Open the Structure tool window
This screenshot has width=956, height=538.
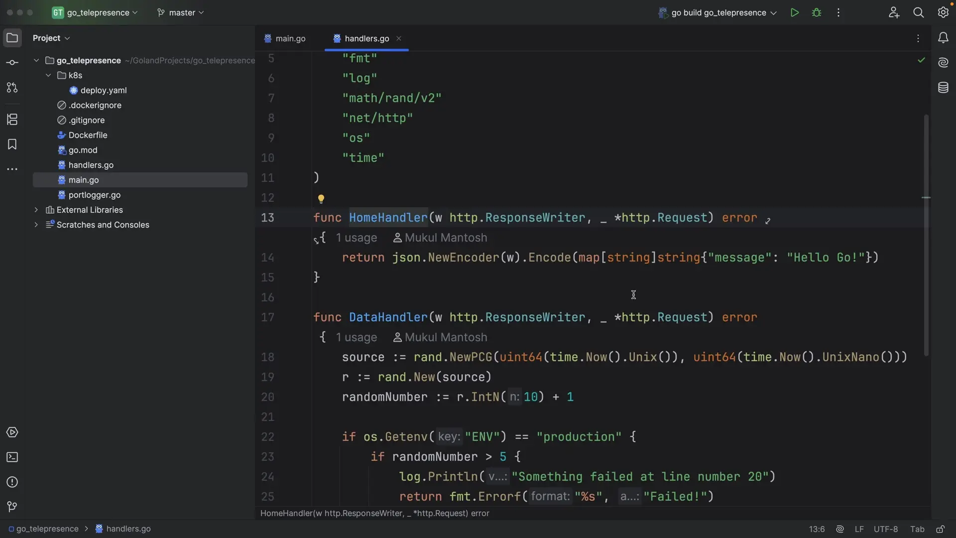pos(12,120)
